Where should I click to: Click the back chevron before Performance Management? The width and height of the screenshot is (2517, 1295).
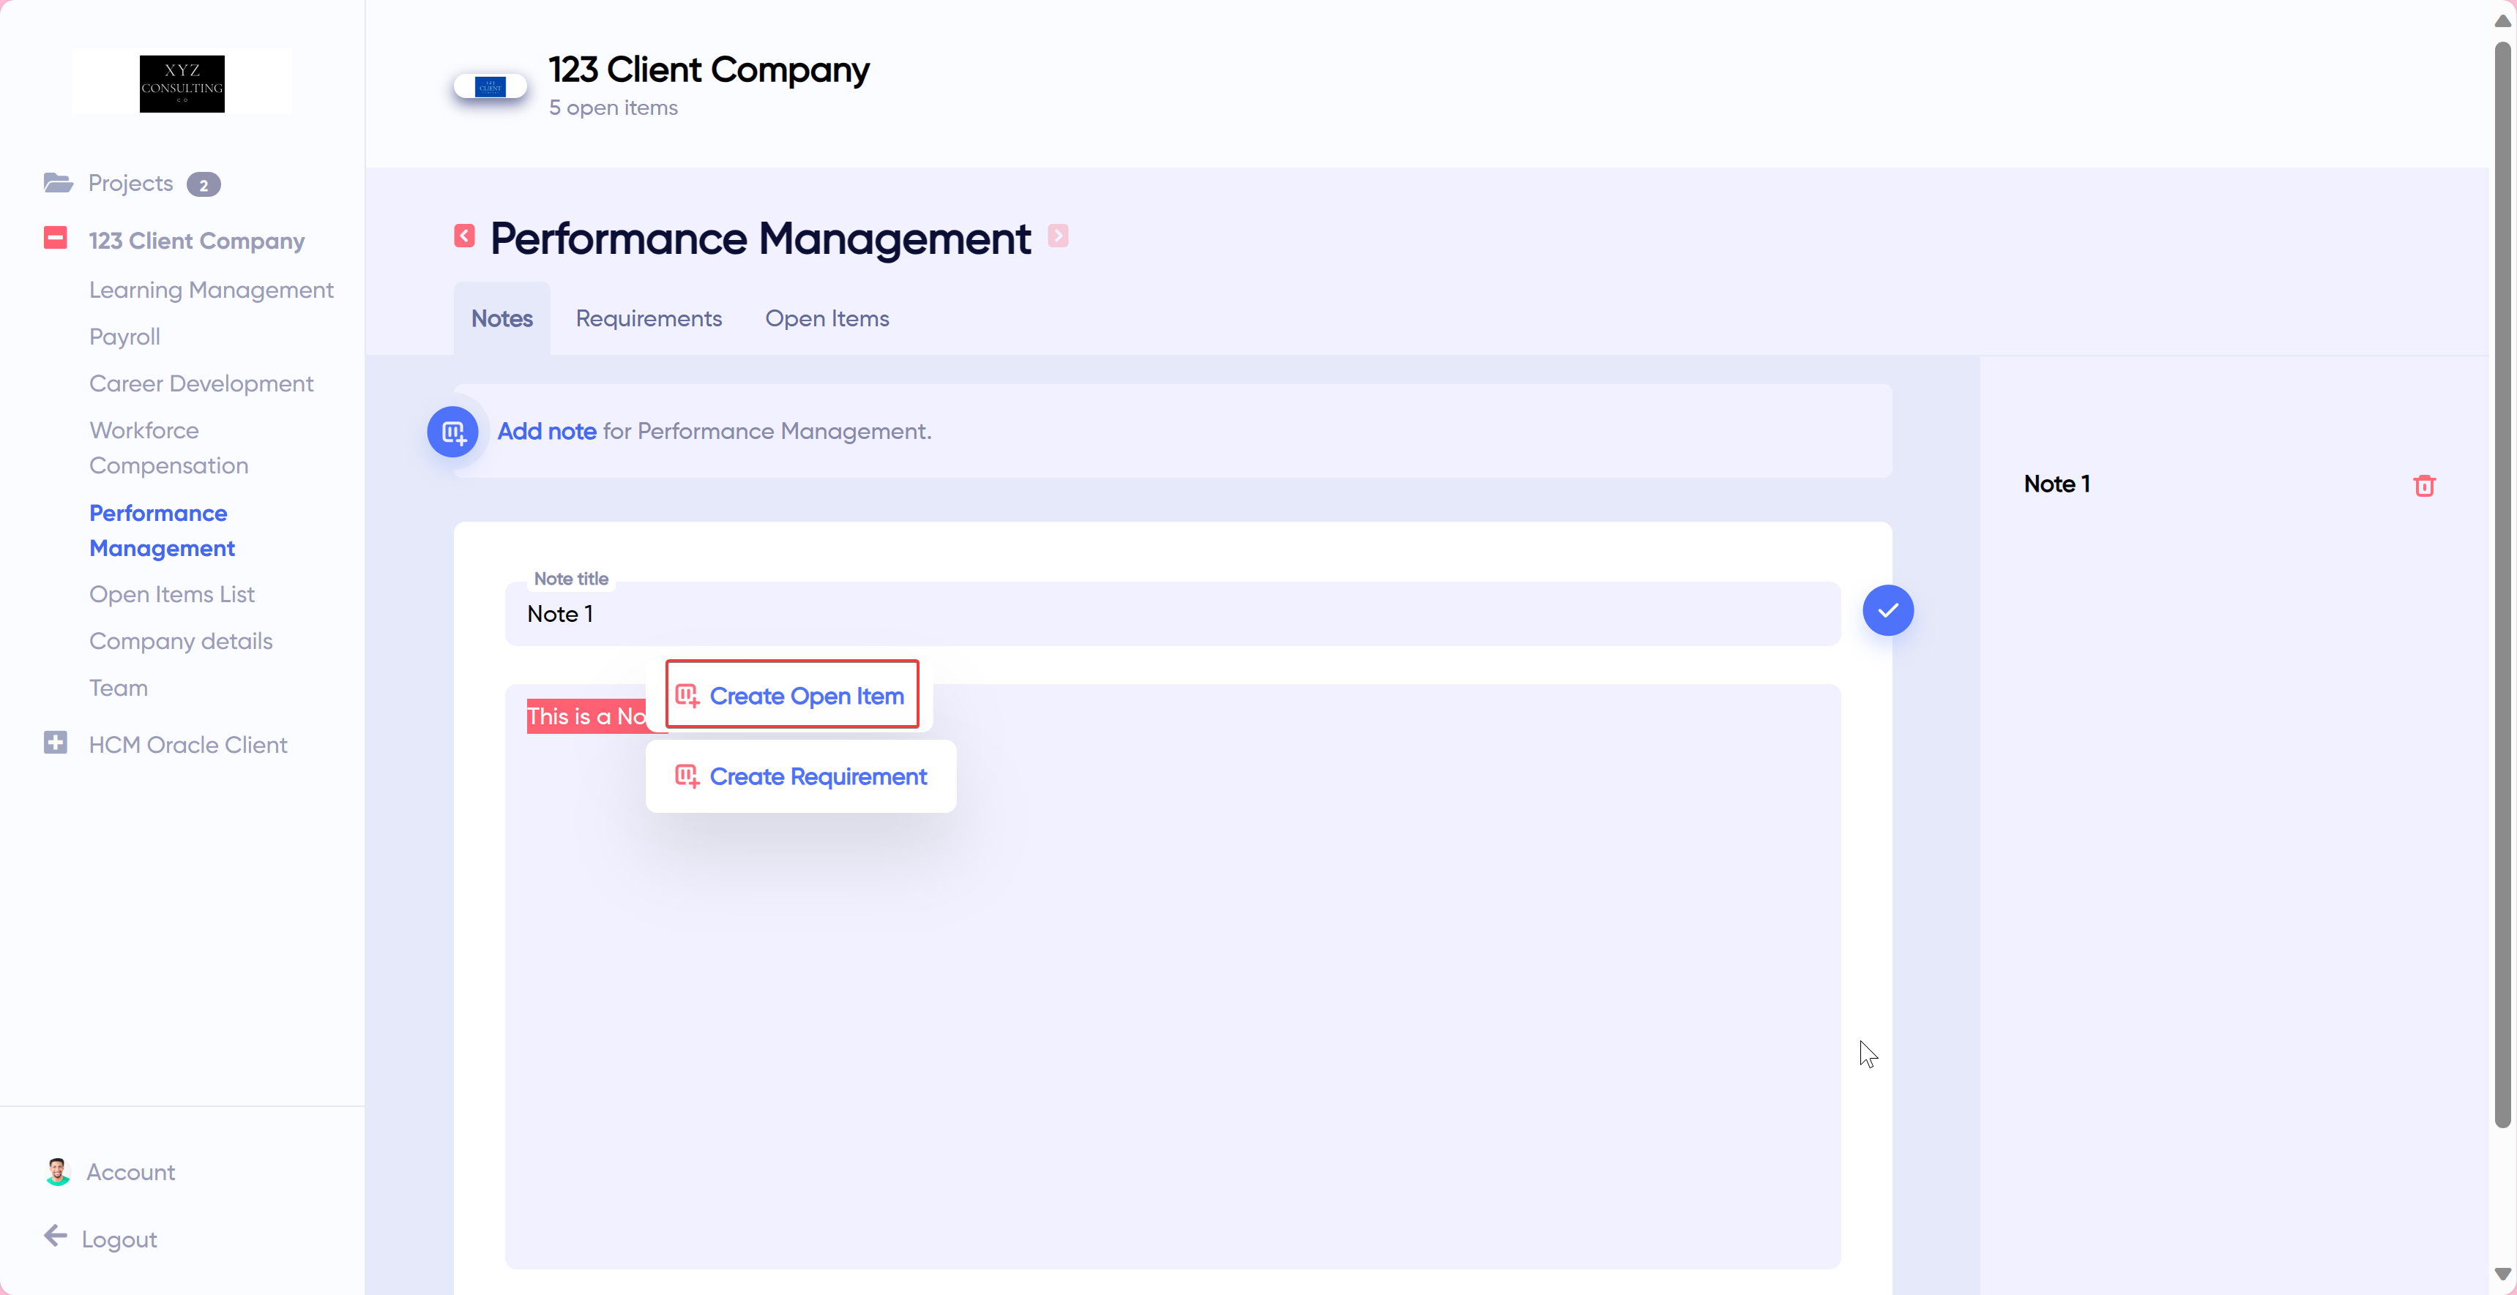(x=464, y=236)
